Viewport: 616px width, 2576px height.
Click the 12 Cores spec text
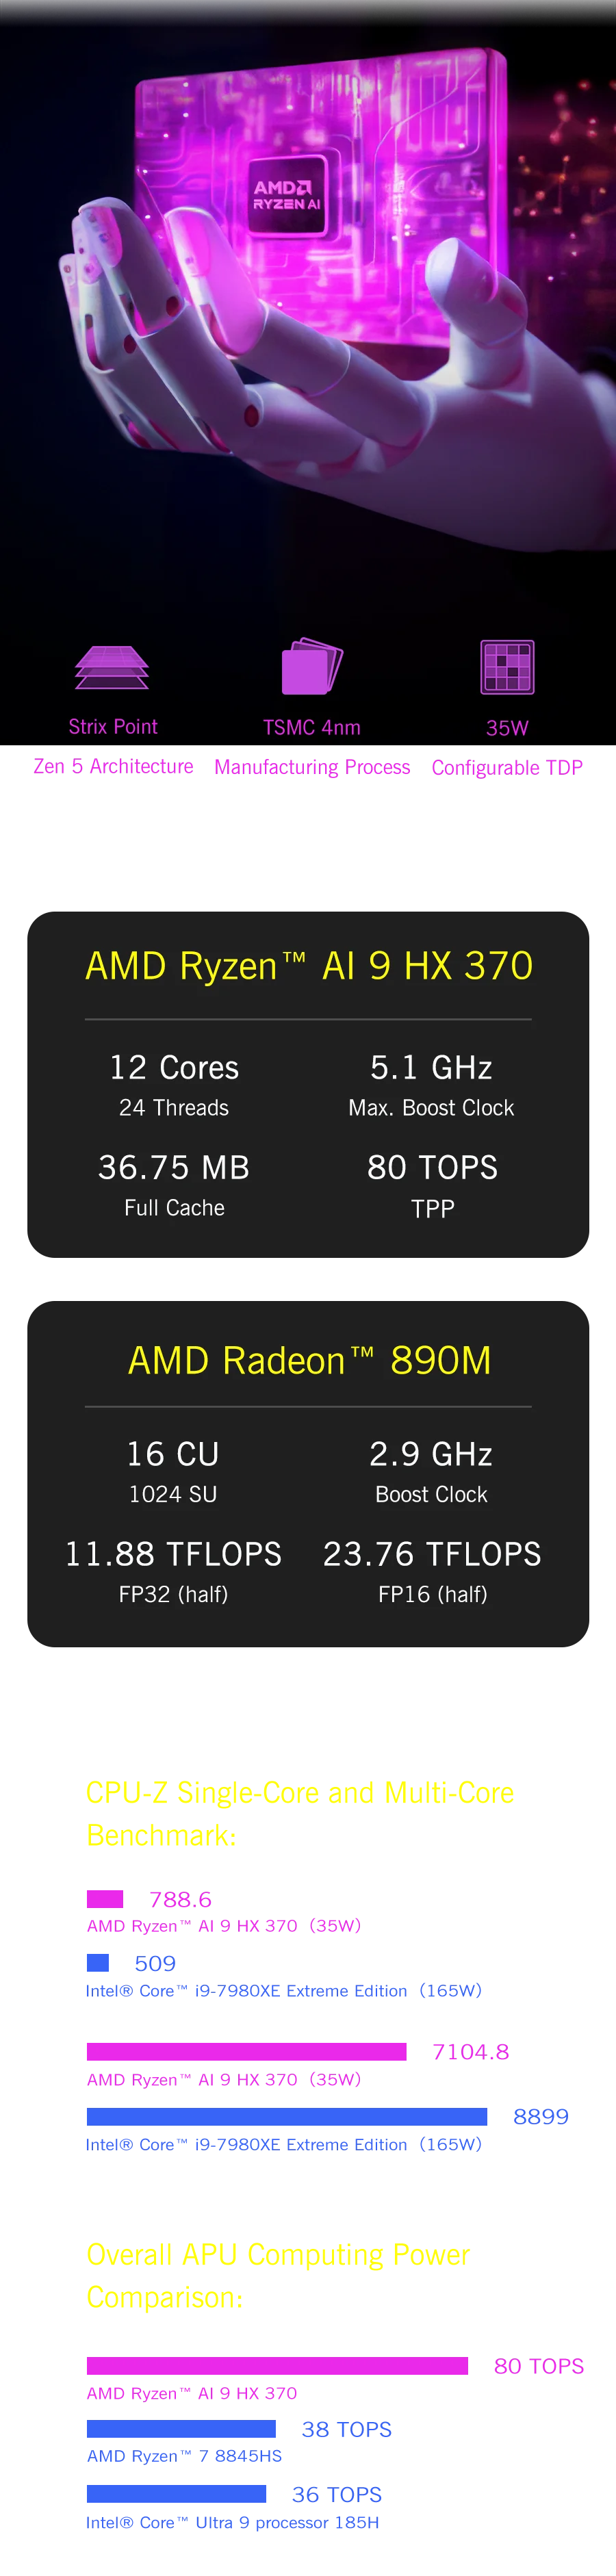pos(174,1068)
